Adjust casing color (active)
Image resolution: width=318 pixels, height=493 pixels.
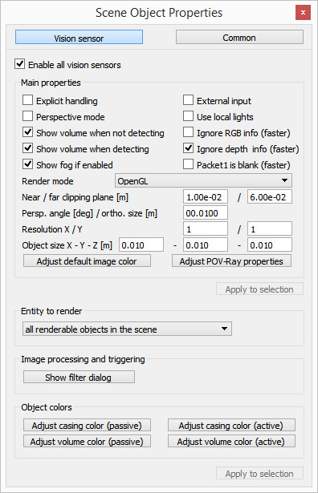(x=231, y=425)
